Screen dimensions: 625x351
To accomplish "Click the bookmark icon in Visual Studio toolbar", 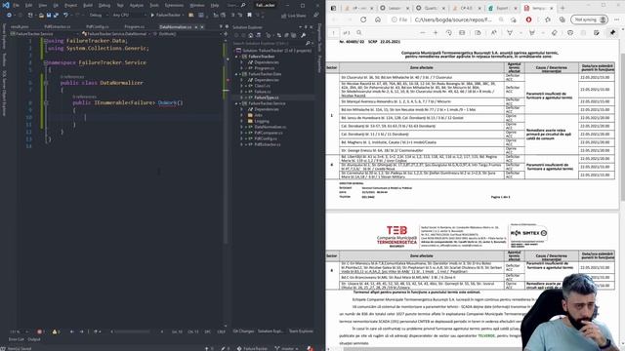I will point(250,16).
